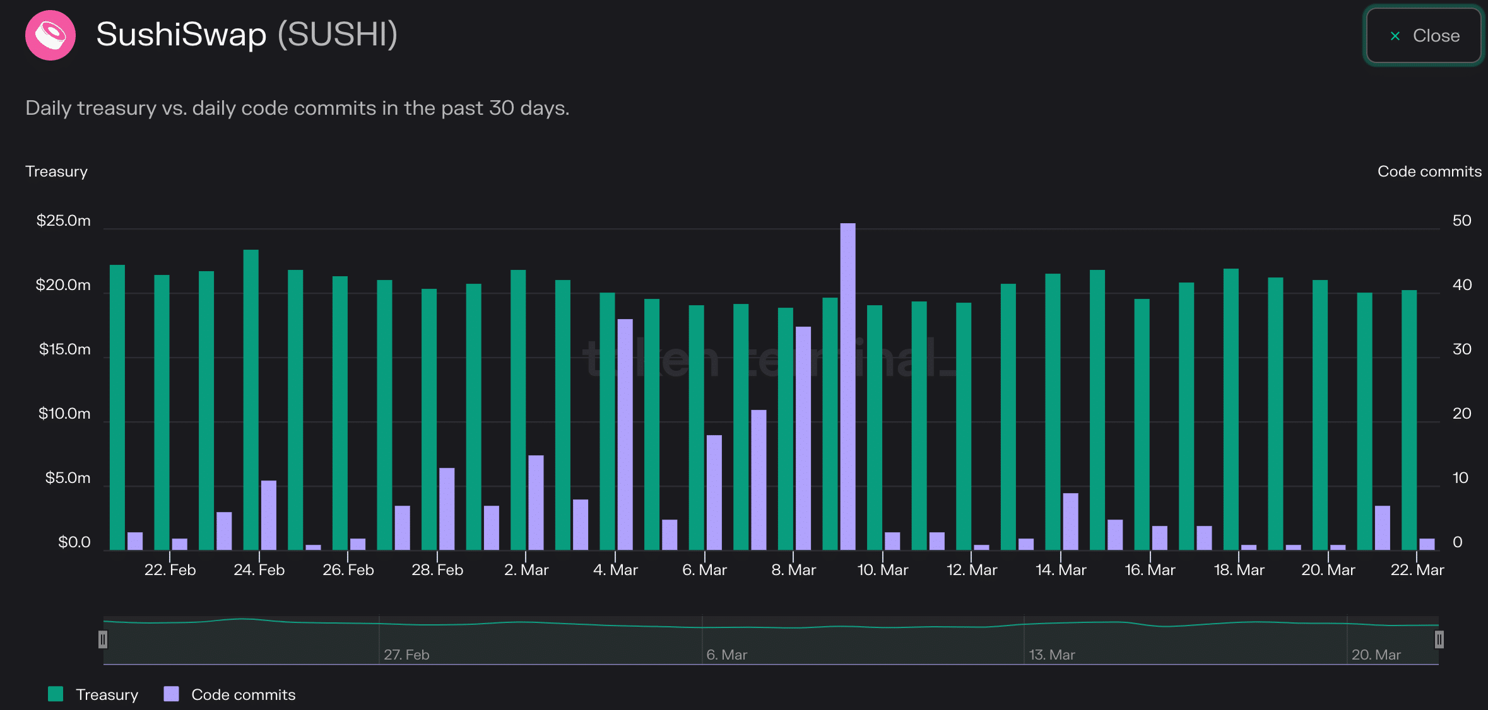Click the purple commits bar at 14. Mar
The height and width of the screenshot is (710, 1488).
click(x=1070, y=521)
